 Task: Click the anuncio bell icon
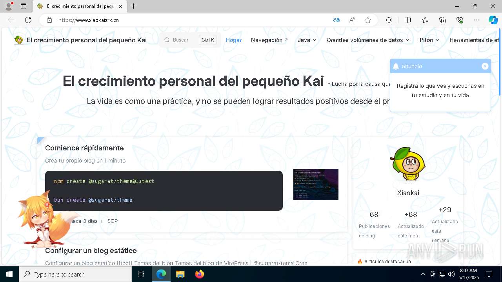(x=396, y=66)
